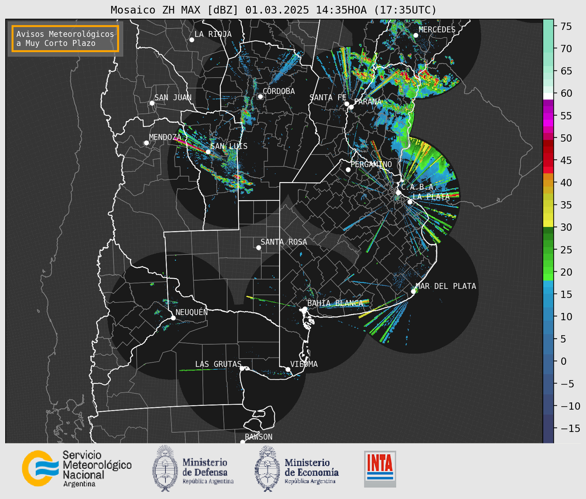Click the orange 40 dBZ band on scale

(548, 183)
